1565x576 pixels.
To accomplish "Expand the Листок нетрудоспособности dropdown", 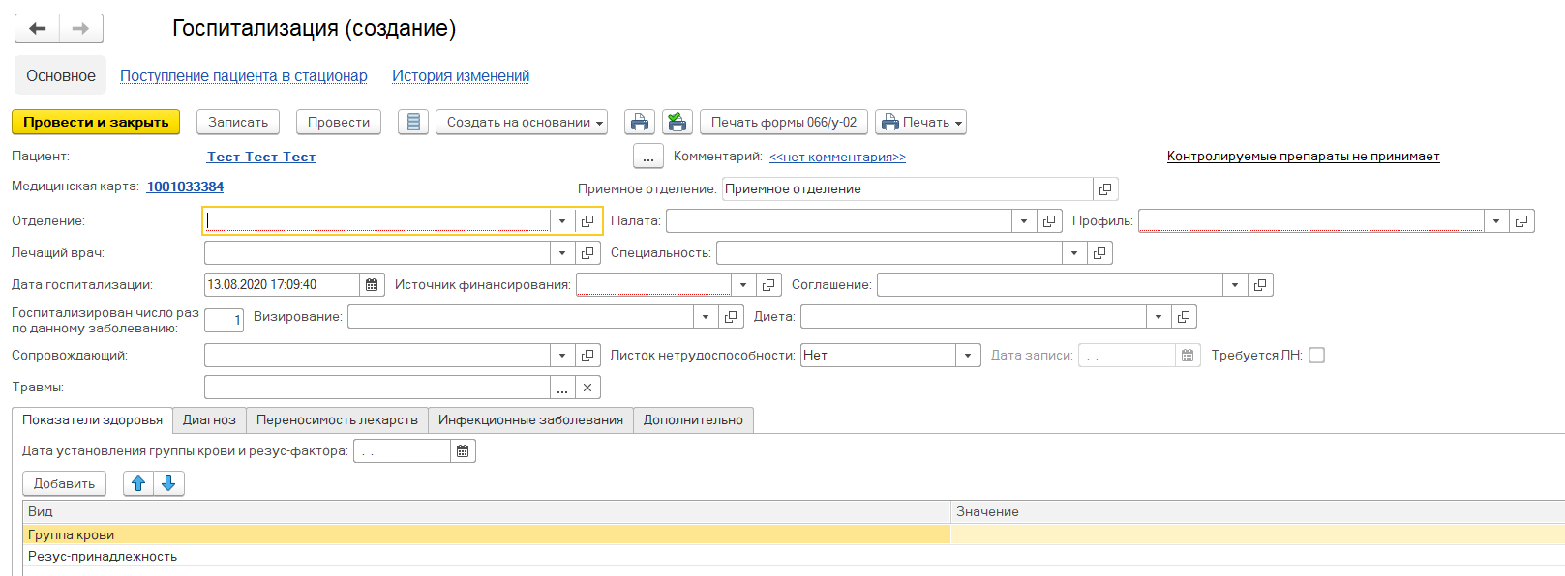I will coord(968,356).
